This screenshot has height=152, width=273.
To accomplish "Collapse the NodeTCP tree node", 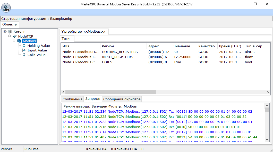I will point(10,36).
